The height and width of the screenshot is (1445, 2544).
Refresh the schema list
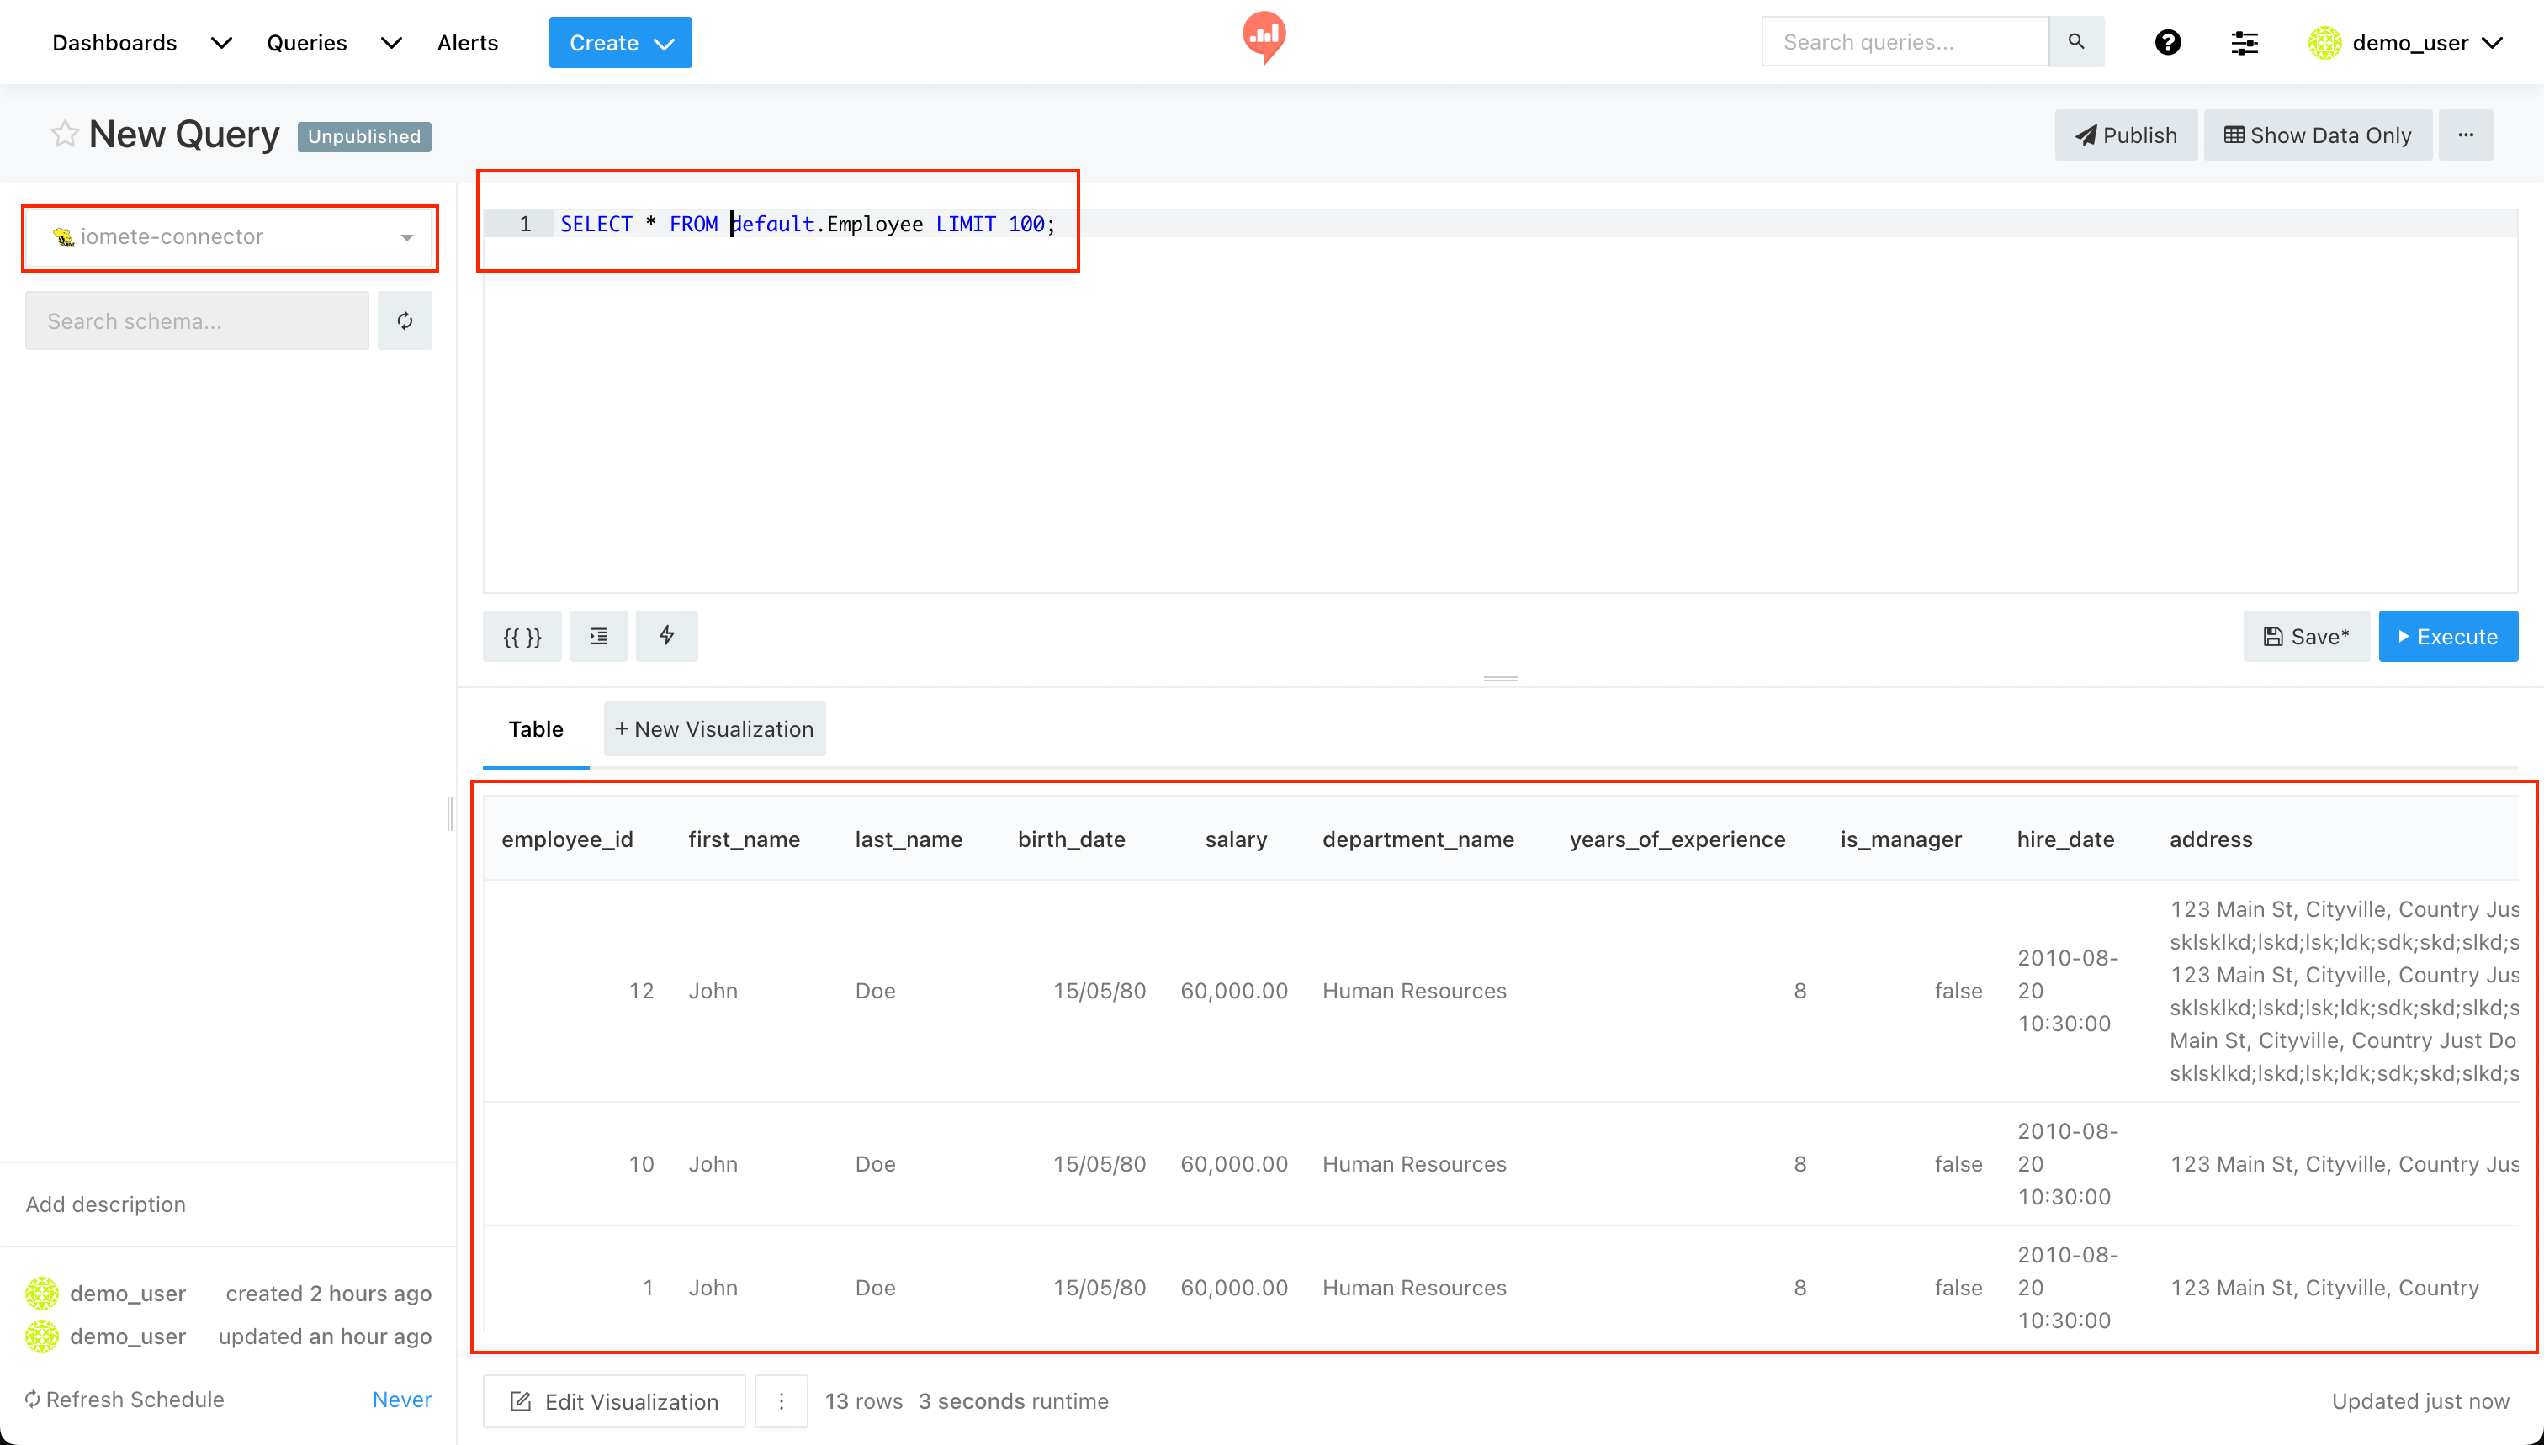(x=405, y=320)
